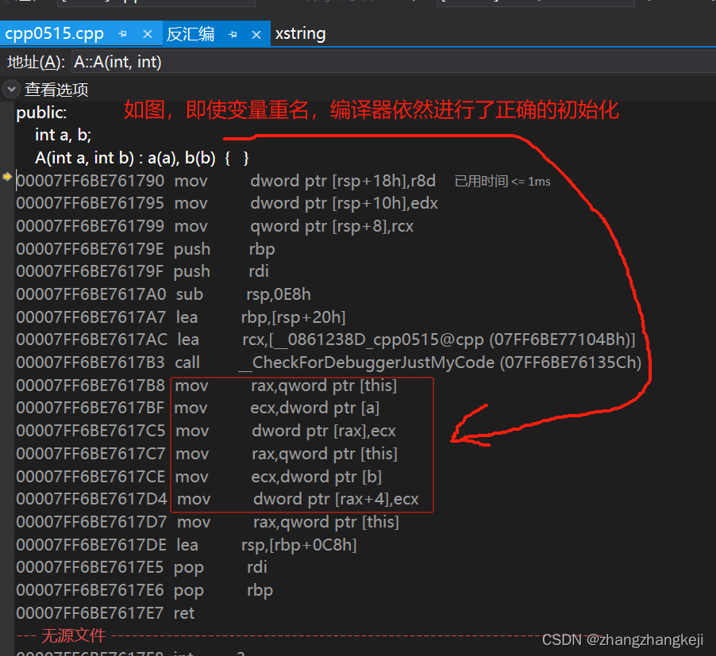Select line 00007FF6BE761790 mov r8d
The height and width of the screenshot is (656, 716).
pyautogui.click(x=226, y=181)
